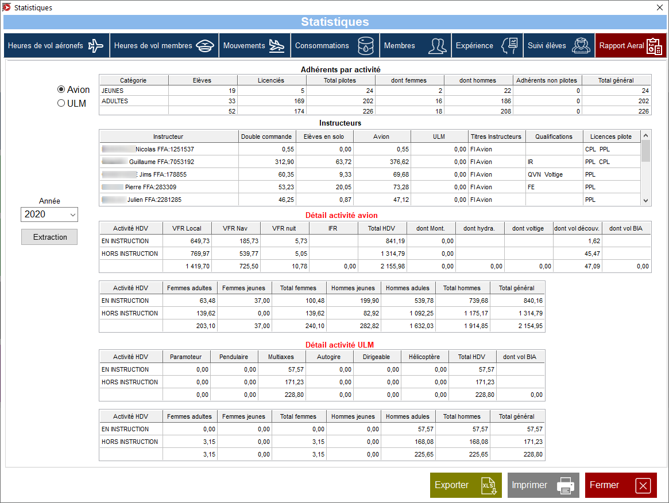The width and height of the screenshot is (669, 503).
Task: Click the Autogire column header
Action: [329, 357]
